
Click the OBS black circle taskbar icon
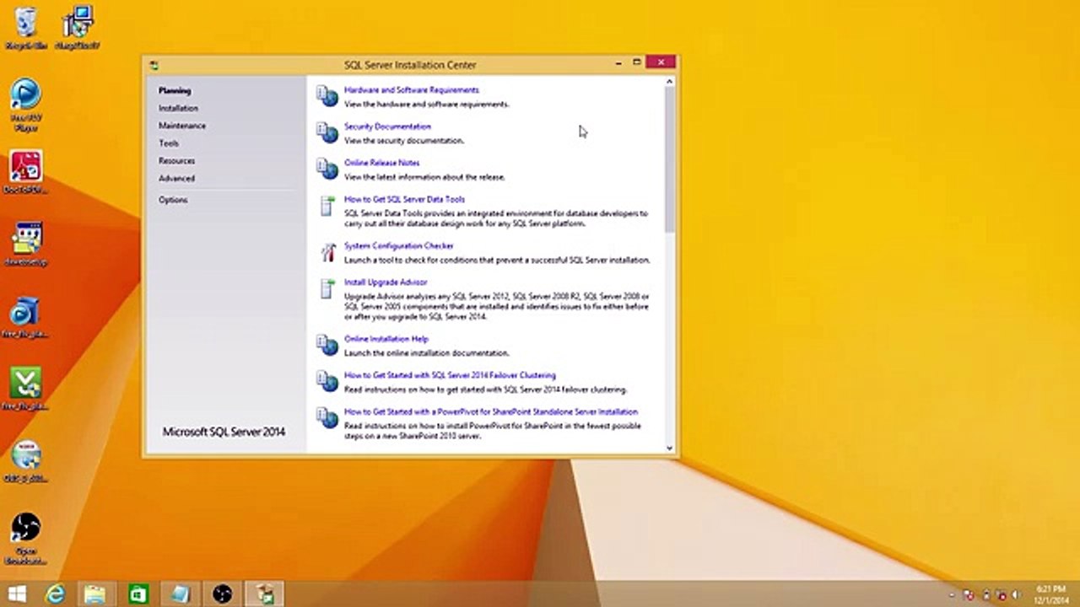222,594
